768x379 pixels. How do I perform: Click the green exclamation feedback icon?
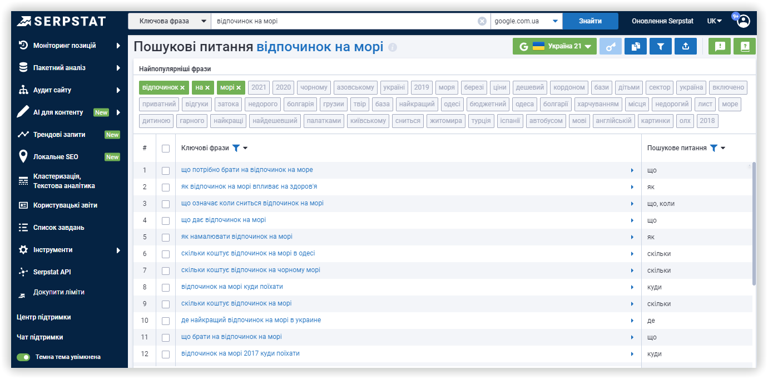(720, 47)
